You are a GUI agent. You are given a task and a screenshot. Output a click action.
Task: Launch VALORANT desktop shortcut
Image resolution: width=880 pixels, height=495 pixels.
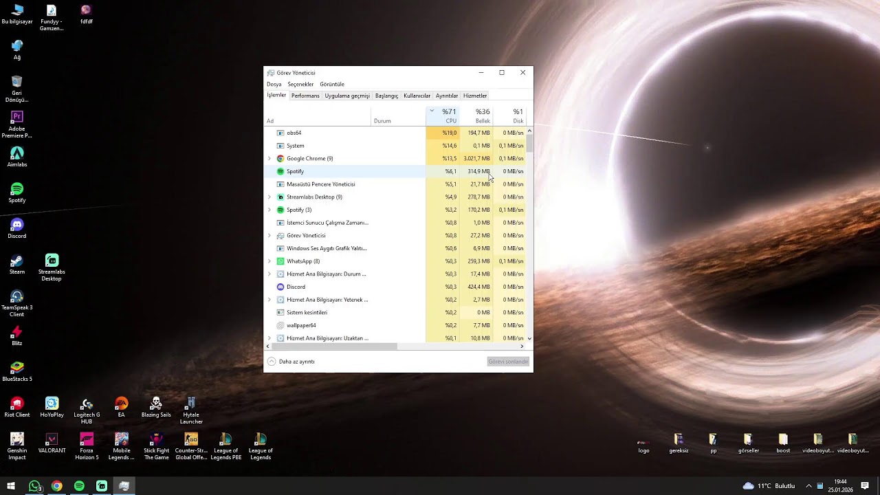point(52,443)
